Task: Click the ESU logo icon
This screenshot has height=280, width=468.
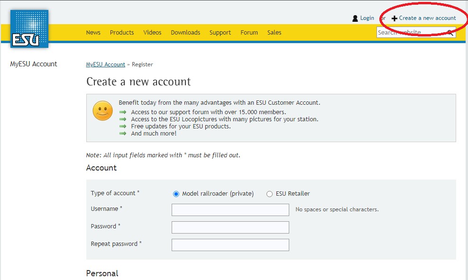Action: [29, 29]
